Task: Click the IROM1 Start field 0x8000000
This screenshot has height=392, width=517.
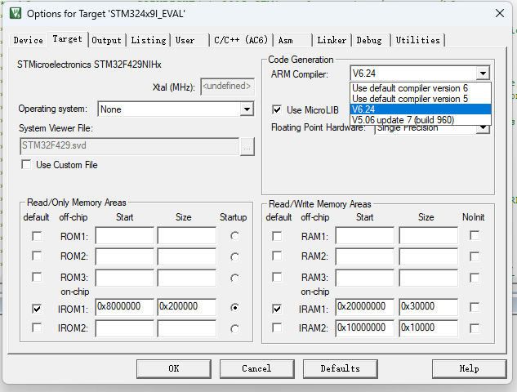Action: point(125,307)
